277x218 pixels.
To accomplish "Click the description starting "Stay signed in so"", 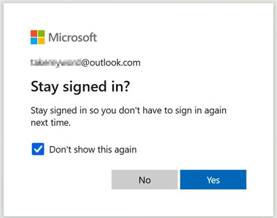I will 129,116.
